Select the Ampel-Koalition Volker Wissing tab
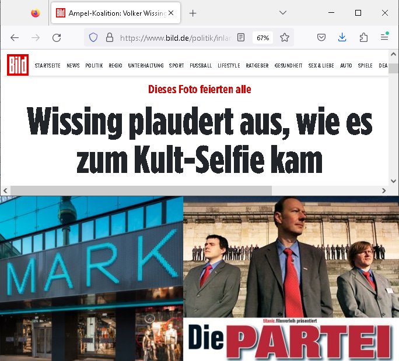399x361 pixels. pos(116,13)
